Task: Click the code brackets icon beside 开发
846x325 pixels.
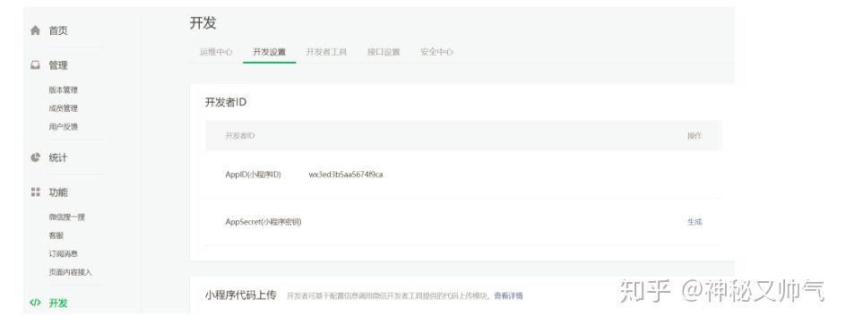Action: [35, 303]
